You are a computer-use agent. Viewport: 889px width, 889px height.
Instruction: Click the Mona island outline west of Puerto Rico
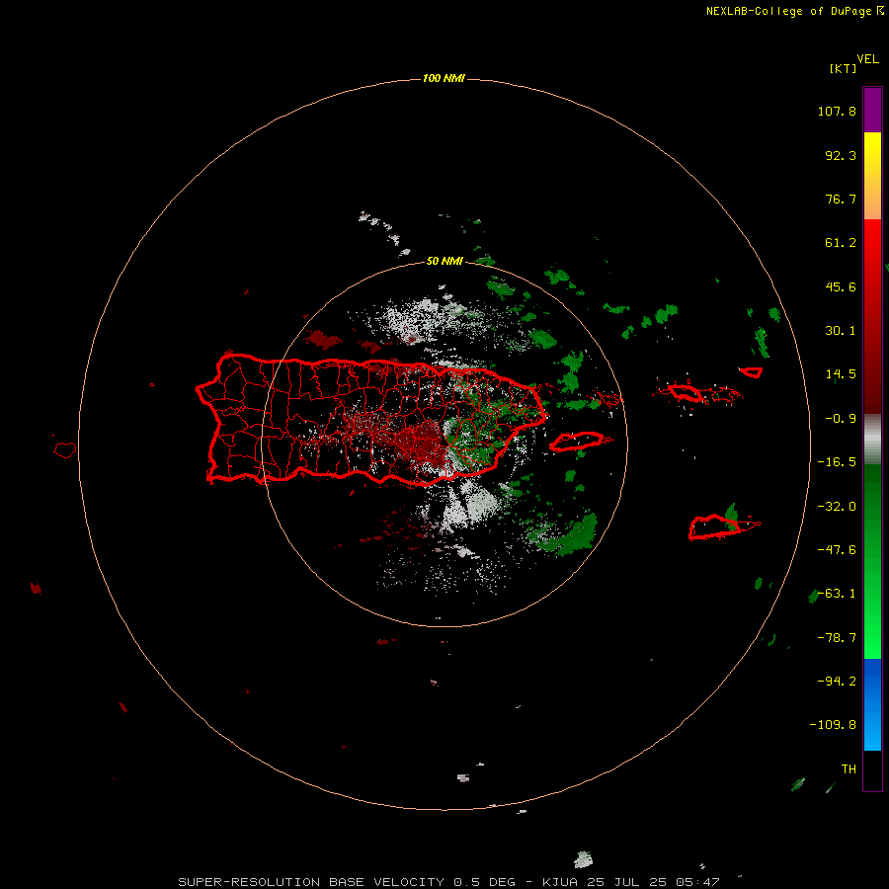tap(65, 450)
